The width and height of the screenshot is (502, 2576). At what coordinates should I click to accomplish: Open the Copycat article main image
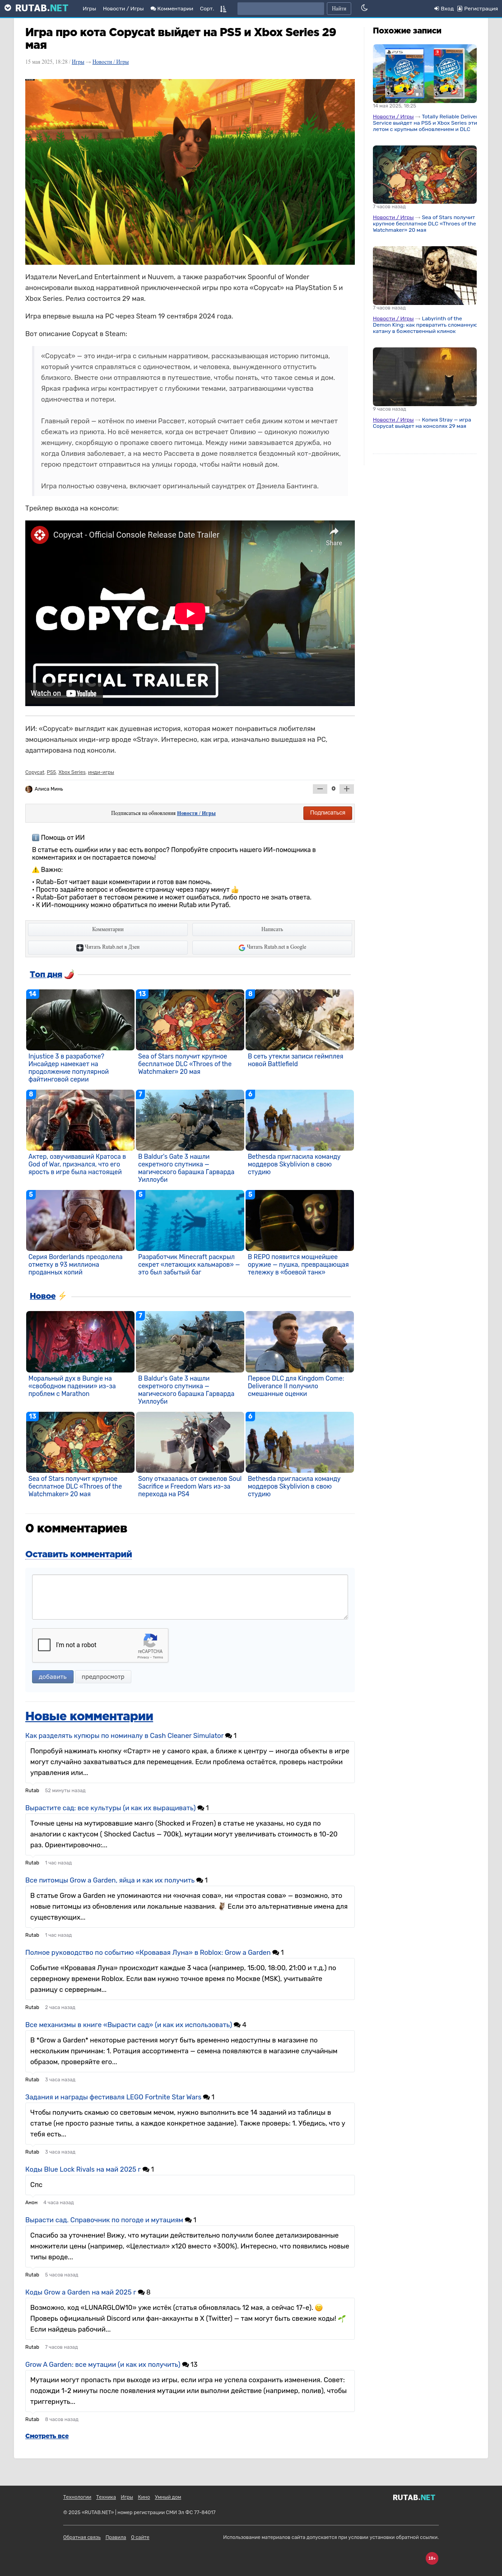[x=190, y=172]
